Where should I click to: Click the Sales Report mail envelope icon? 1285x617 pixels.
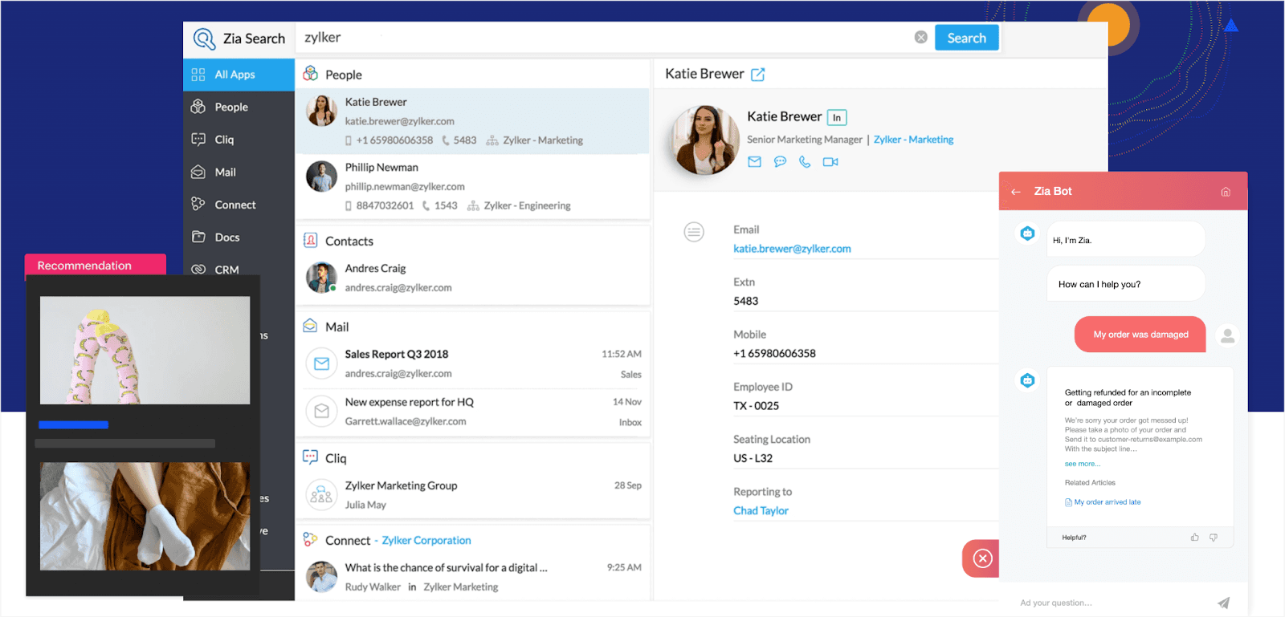321,363
